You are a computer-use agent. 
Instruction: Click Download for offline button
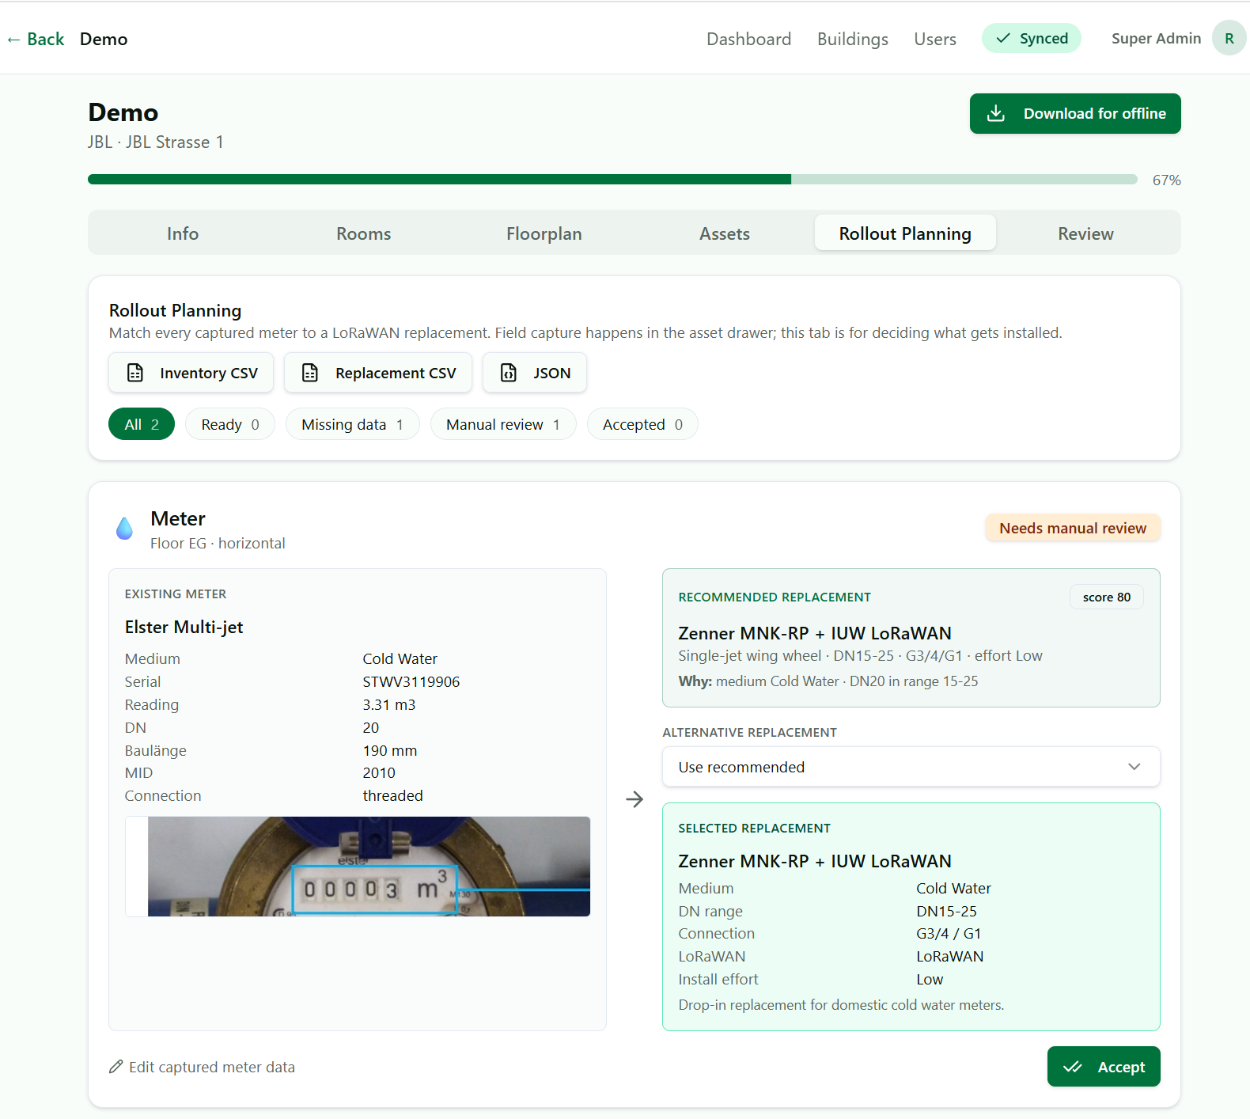point(1075,113)
